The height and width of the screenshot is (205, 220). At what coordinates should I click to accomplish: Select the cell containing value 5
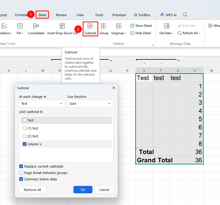(195, 119)
